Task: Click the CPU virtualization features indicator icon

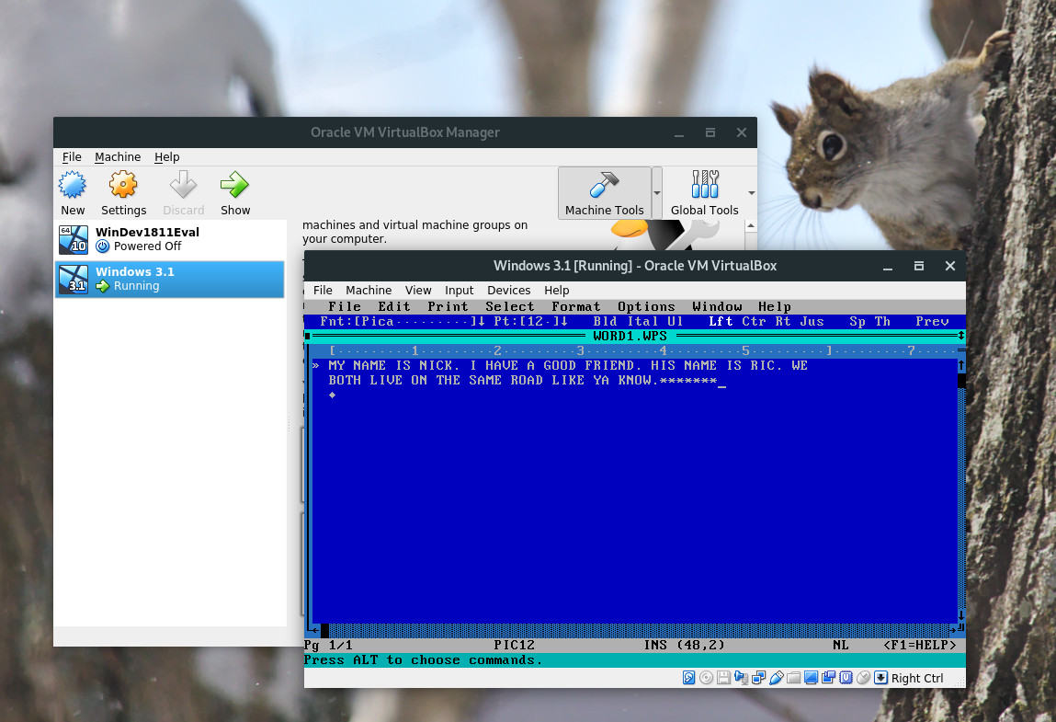Action: click(846, 678)
